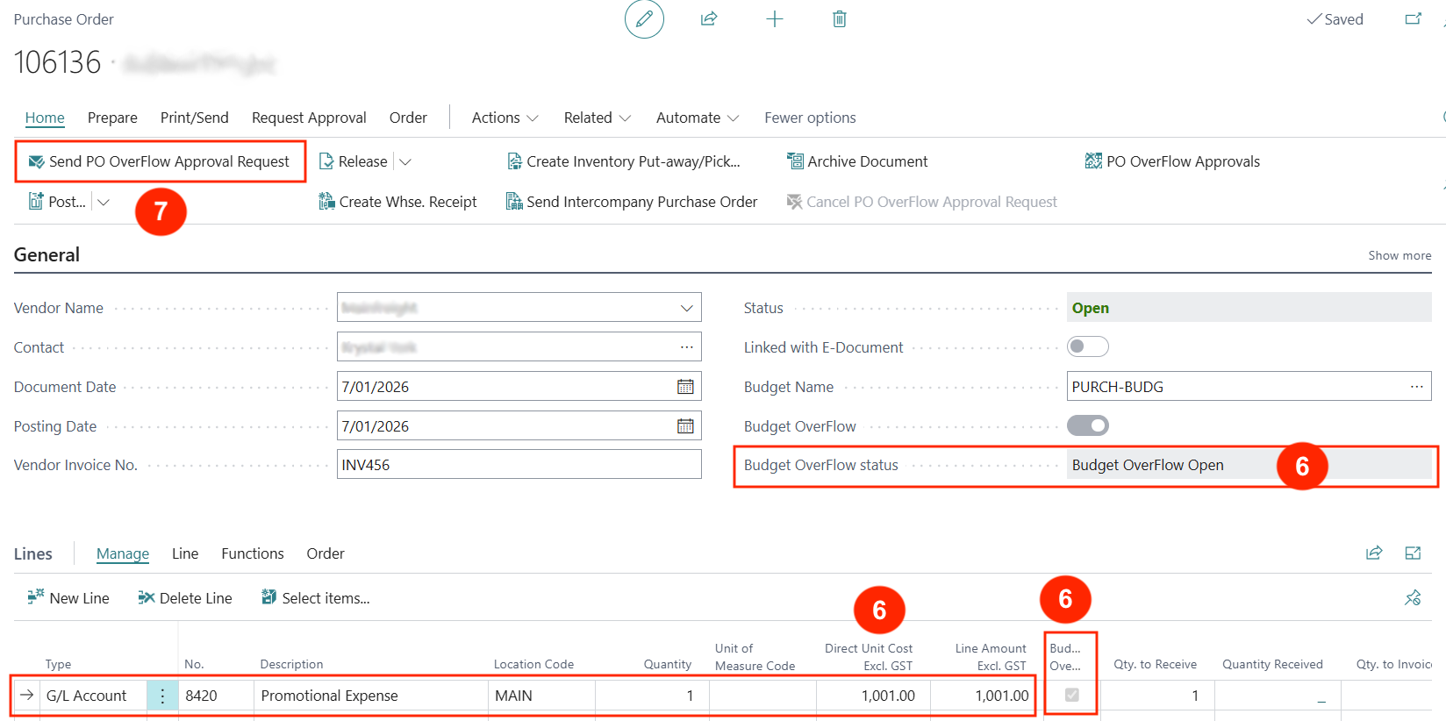
Task: Open the page in new window icon
Action: tap(1413, 19)
